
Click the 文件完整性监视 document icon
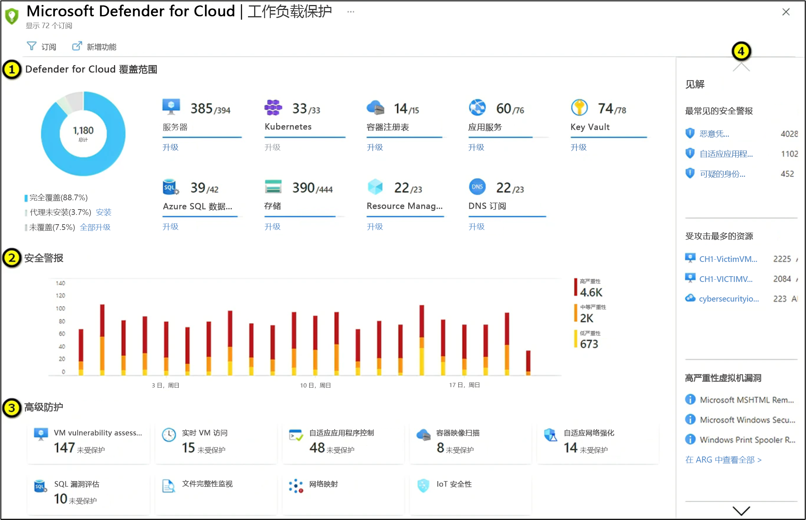click(168, 486)
